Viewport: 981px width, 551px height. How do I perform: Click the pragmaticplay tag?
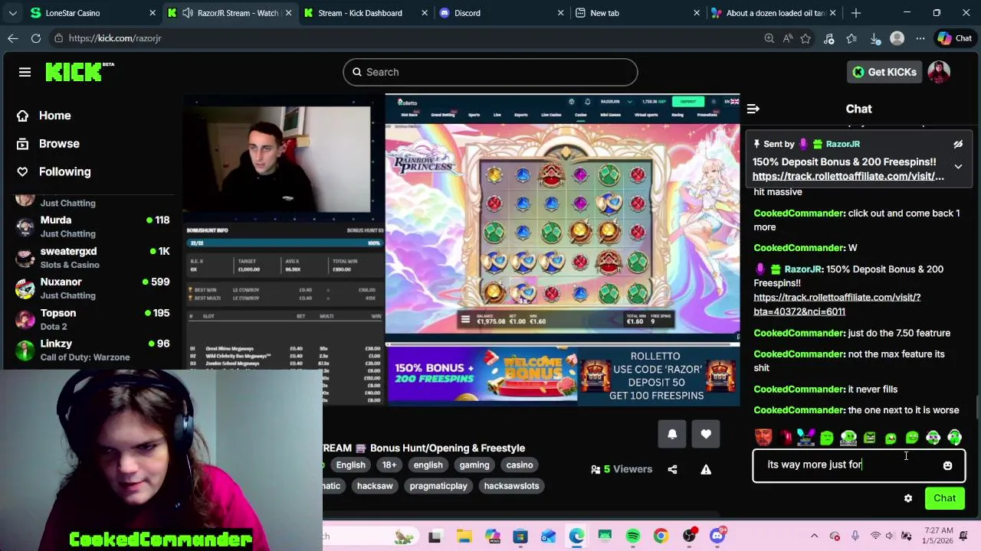(x=438, y=486)
